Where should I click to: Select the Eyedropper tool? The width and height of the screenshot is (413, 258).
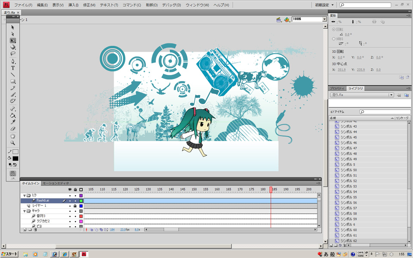point(13,122)
